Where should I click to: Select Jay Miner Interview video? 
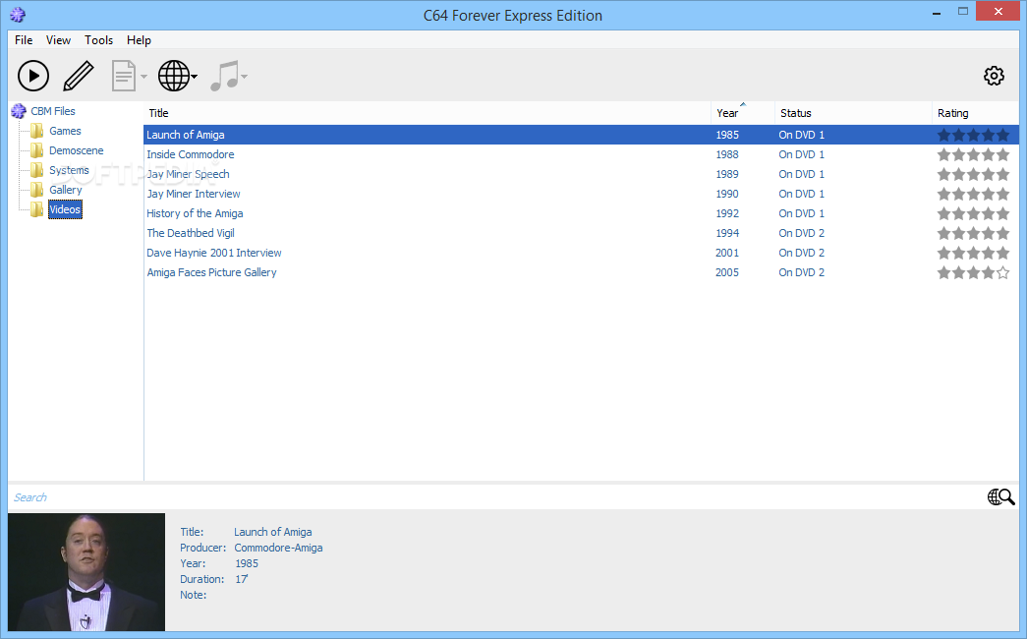point(194,194)
